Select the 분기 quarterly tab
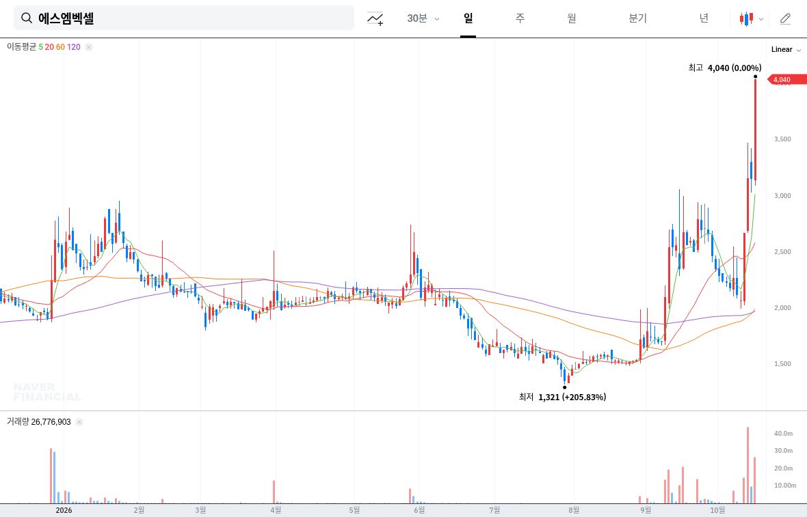The image size is (807, 517). [x=637, y=18]
